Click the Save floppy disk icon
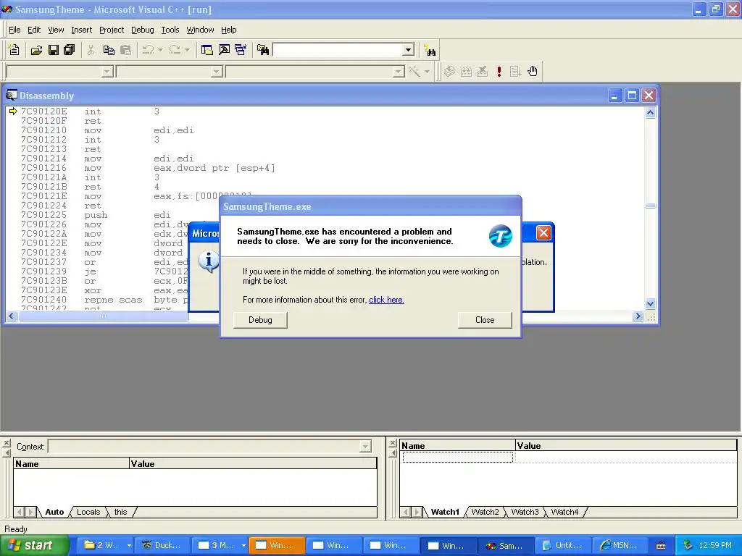Viewport: 742px width, 556px height. pos(54,50)
